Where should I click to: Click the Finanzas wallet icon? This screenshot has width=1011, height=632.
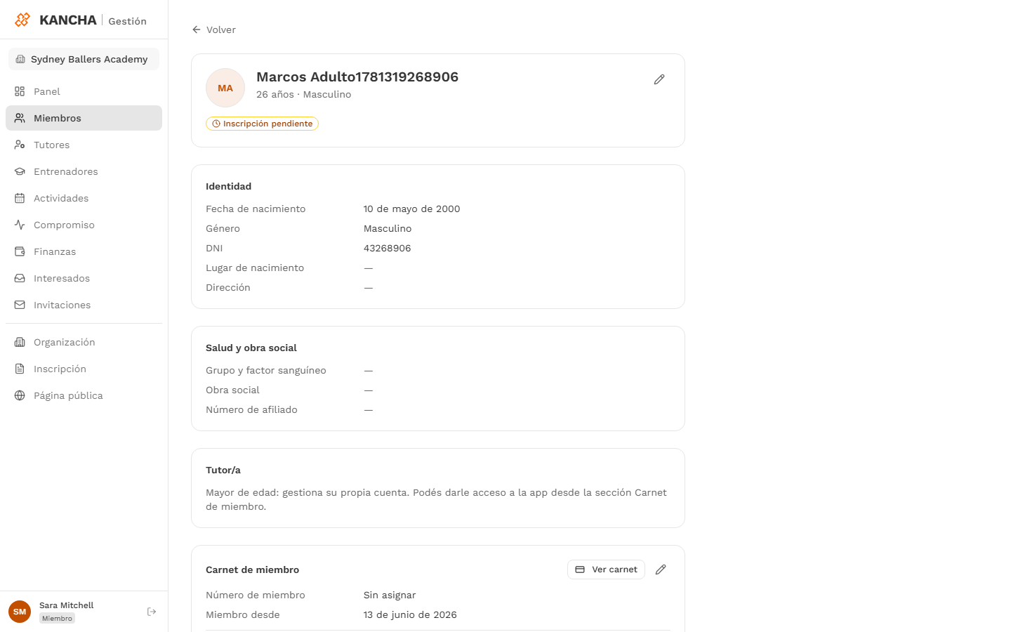coord(20,251)
